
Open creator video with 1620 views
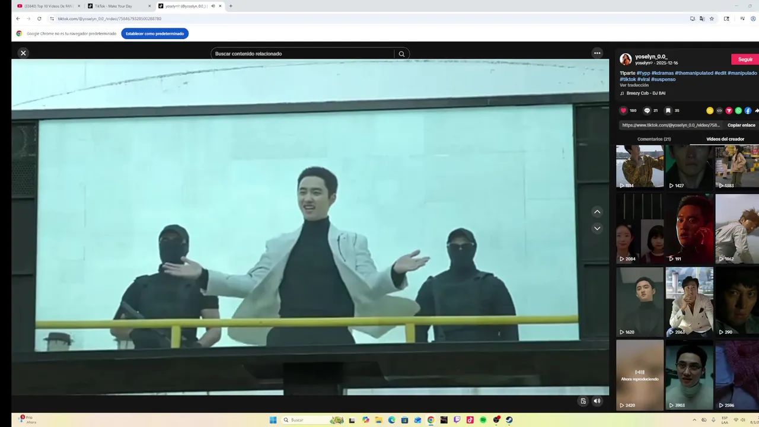coord(640,302)
